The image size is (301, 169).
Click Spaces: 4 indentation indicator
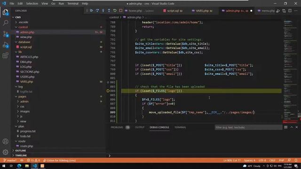[x=250, y=160]
